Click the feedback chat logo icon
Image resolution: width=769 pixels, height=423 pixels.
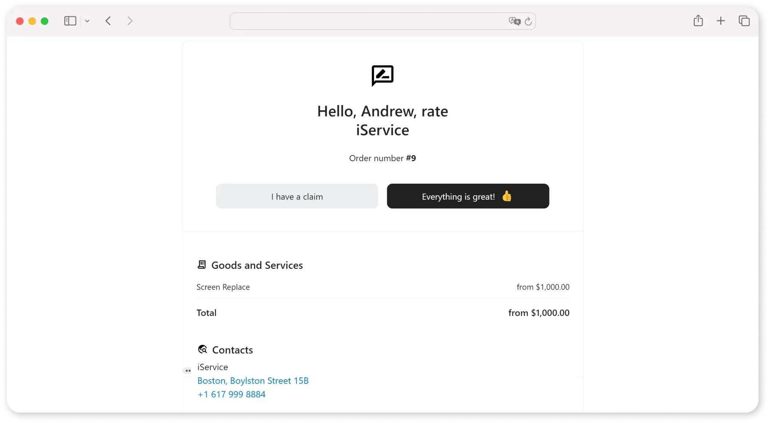pyautogui.click(x=382, y=76)
